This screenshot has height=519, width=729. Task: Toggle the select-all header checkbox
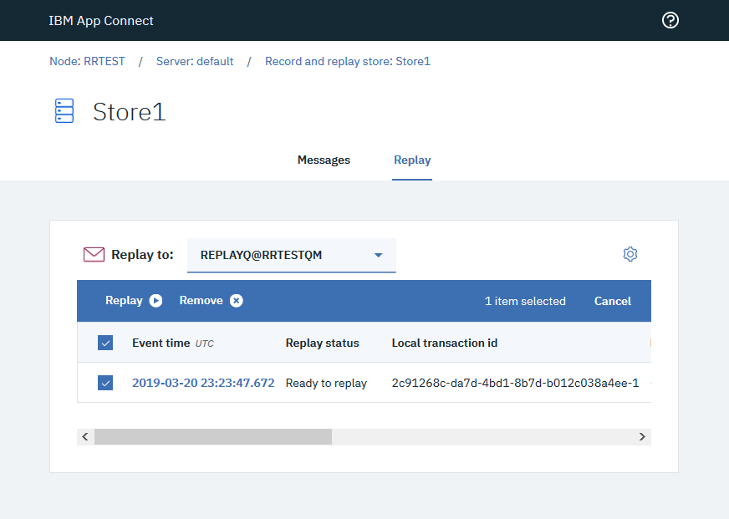(105, 343)
